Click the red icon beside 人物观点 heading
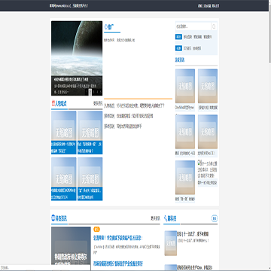Screen dimensions: 271x271 tap(53, 103)
